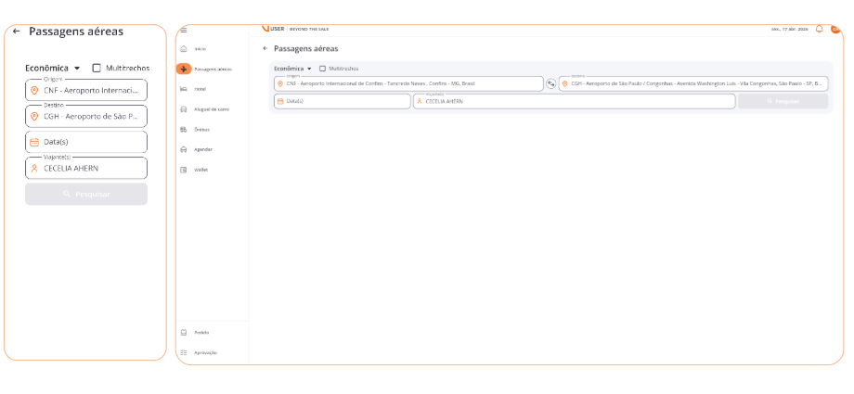
Task: Open Econômica class dropdown in desktop form
Action: 292,69
